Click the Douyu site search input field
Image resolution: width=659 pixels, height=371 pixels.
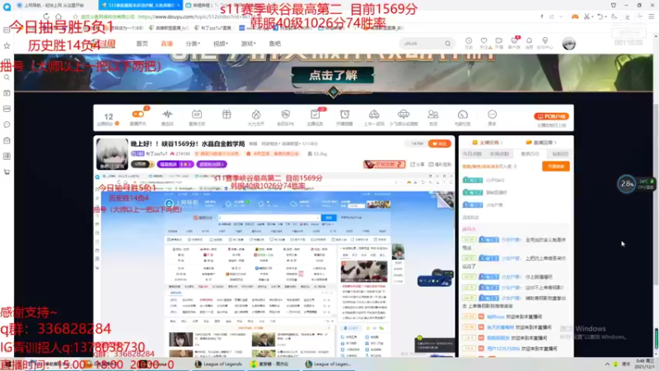click(422, 44)
